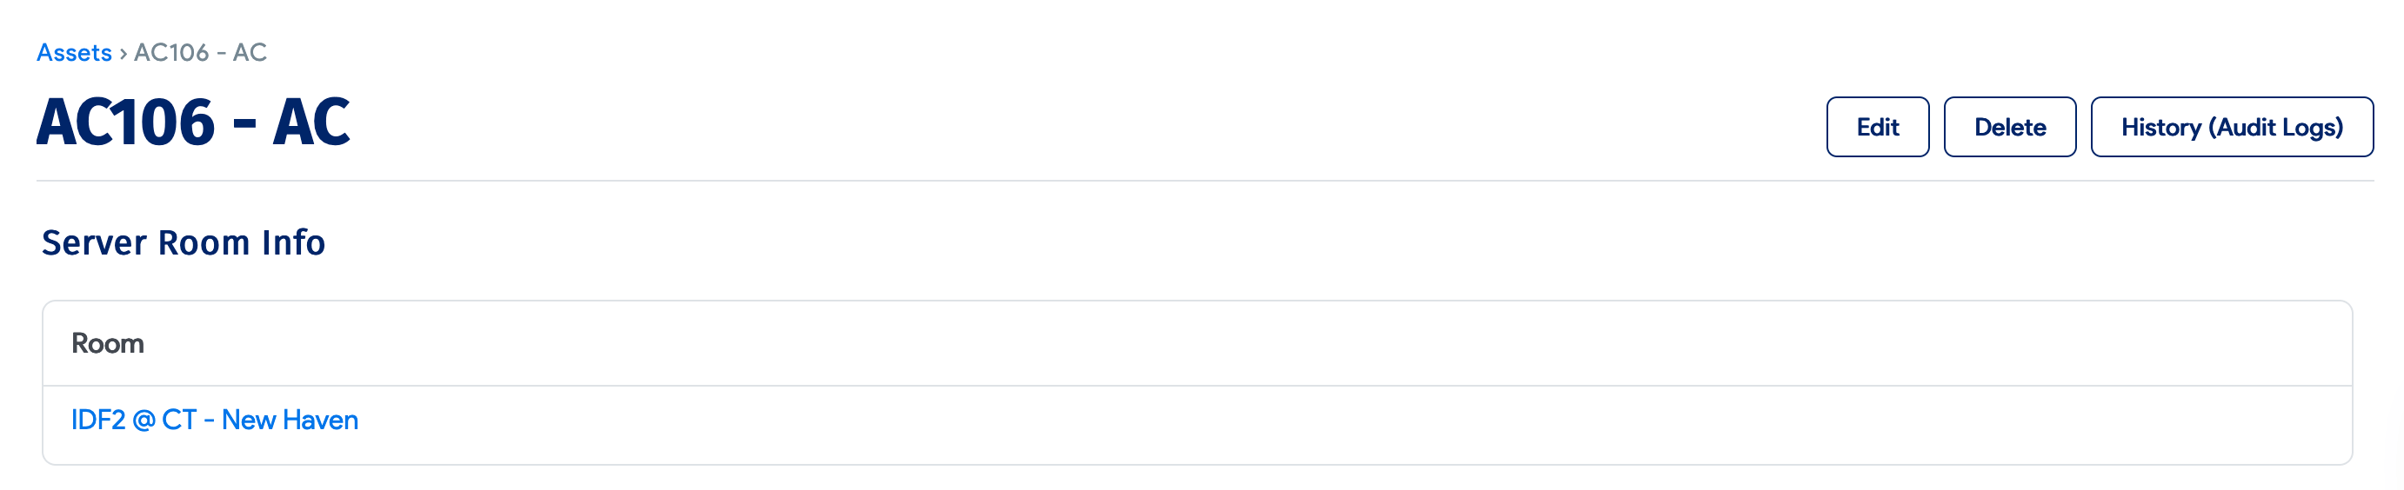The height and width of the screenshot is (490, 2404).
Task: View audit log history for this asset
Action: [2230, 127]
